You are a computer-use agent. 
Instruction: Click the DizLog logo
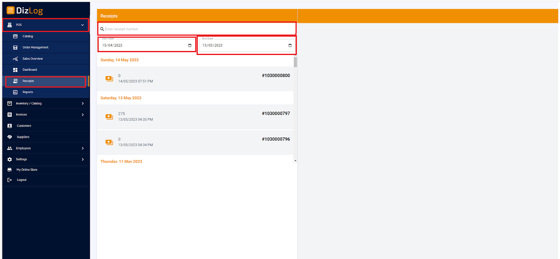click(24, 10)
